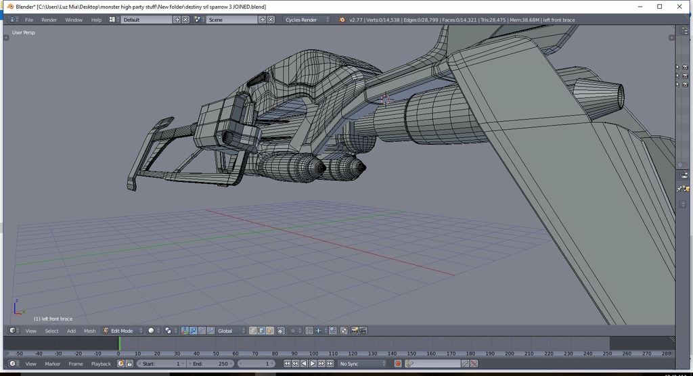
Task: Open the Window menu
Action: point(74,20)
